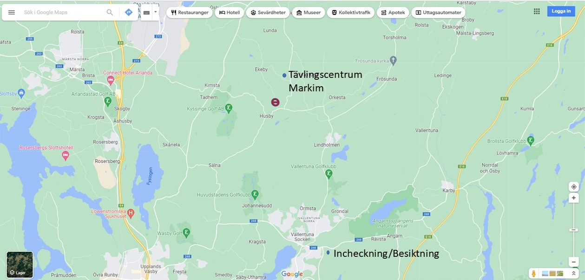Click the Museer chip
Image resolution: width=585 pixels, height=280 pixels.
pyautogui.click(x=309, y=13)
